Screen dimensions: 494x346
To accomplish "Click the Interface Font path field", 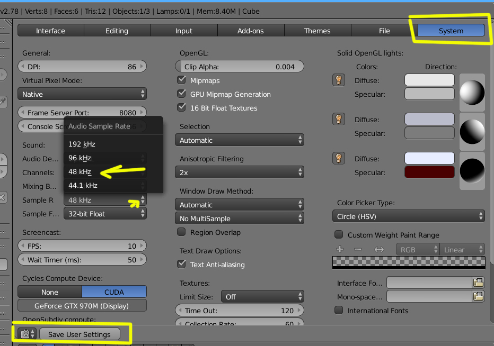I will pyautogui.click(x=429, y=283).
